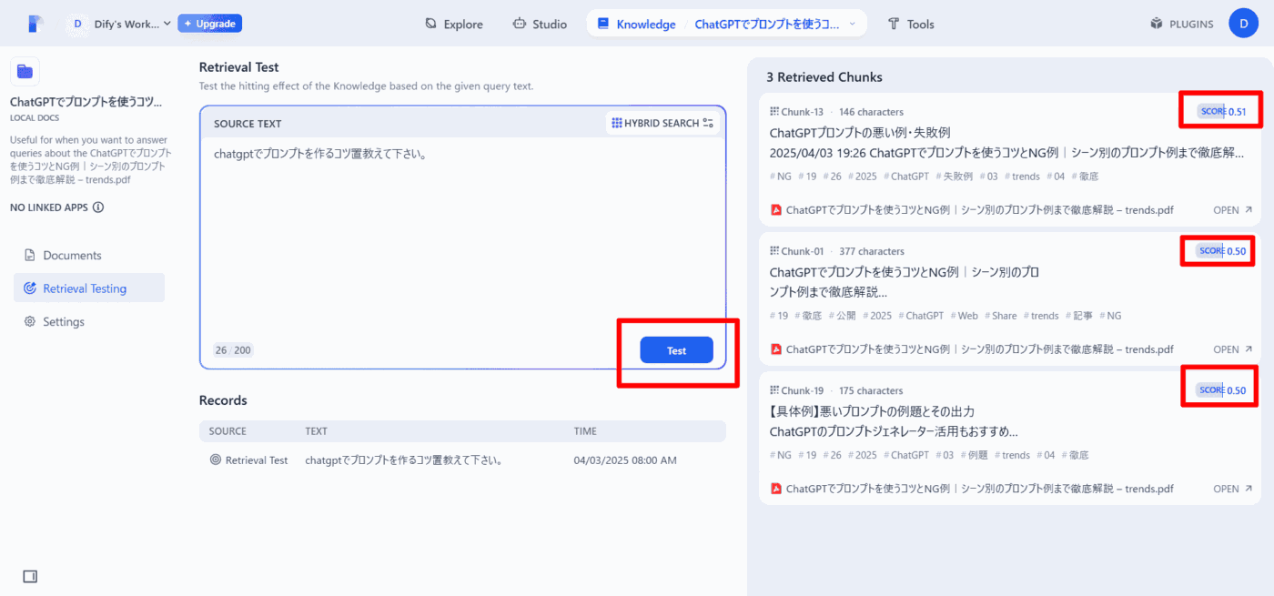Click the blue Test button
Image resolution: width=1274 pixels, height=596 pixels.
[x=676, y=350]
